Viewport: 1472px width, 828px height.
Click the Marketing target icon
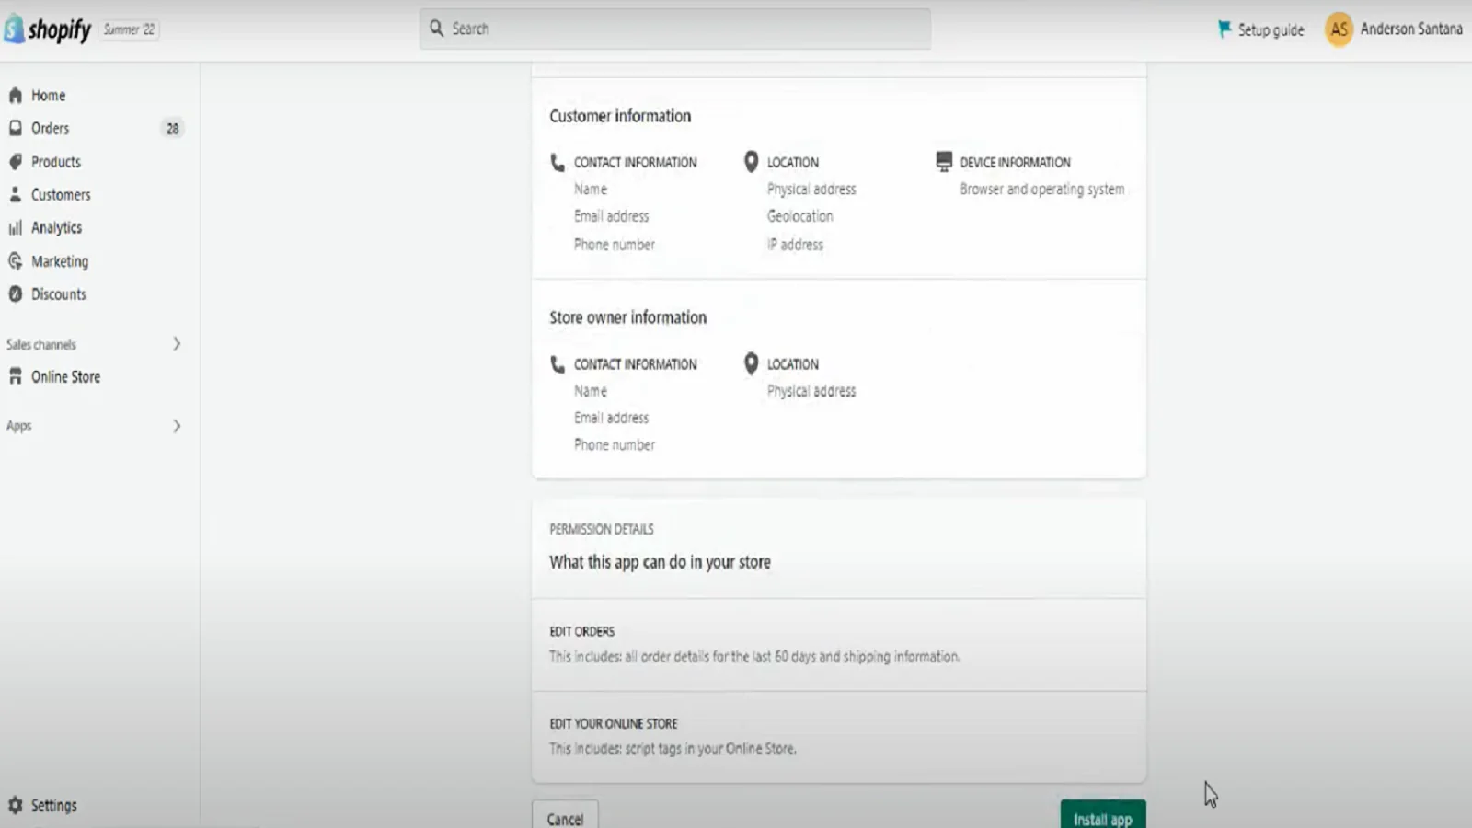15,261
